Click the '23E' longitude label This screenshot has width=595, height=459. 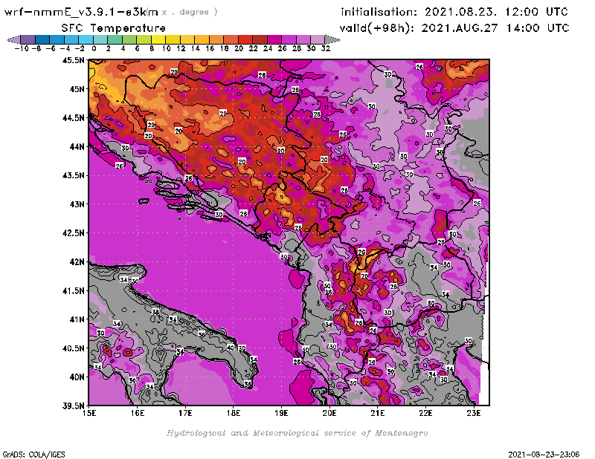click(x=474, y=414)
